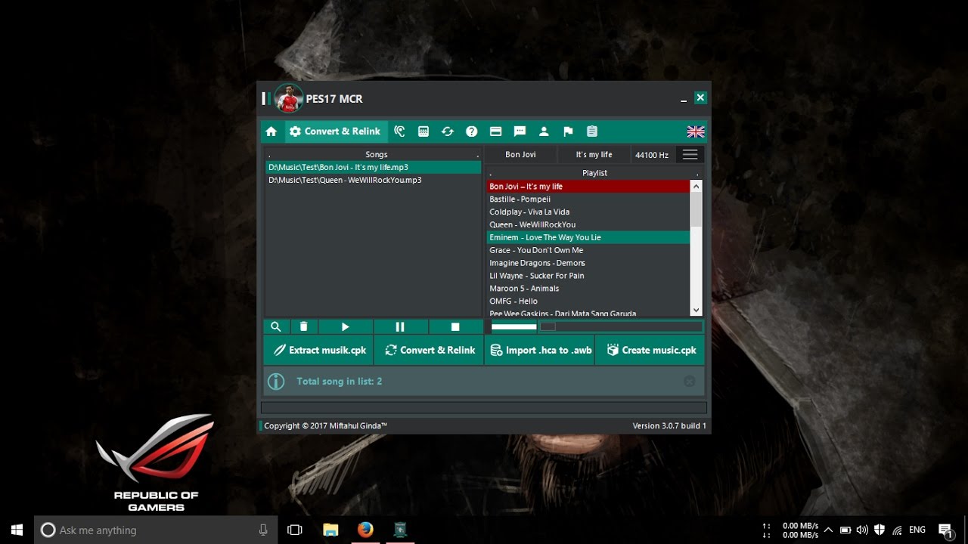
Task: Select OMFG - Hello in Playlist
Action: tap(588, 301)
